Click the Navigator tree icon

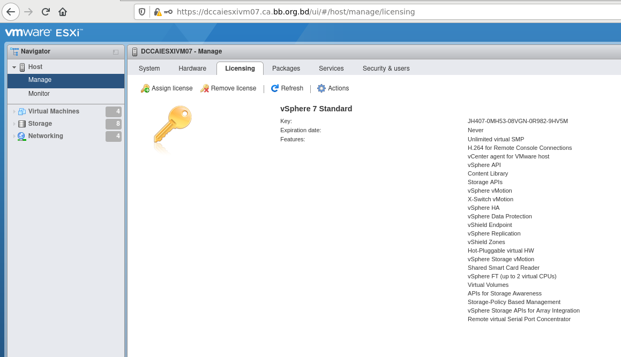click(x=14, y=51)
